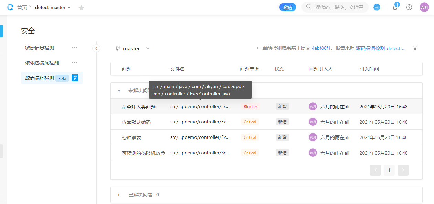Click Critical tag in 依靠默认编码 row

pos(250,122)
